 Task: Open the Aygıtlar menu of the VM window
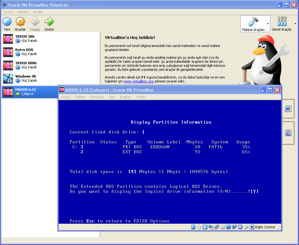pos(125,97)
